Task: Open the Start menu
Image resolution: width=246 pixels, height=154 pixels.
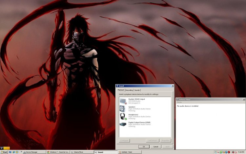Action: [4, 152]
